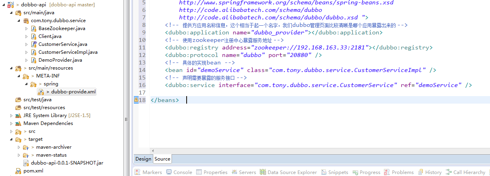Image resolution: width=490 pixels, height=176 pixels.
Task: Expand the CustomerServiceImpl.java node
Action: coord(26,52)
